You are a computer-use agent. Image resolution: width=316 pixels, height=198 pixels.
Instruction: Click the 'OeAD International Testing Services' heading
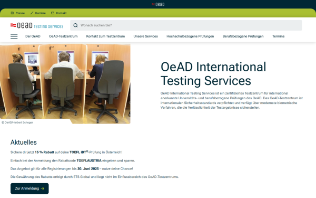(213, 74)
